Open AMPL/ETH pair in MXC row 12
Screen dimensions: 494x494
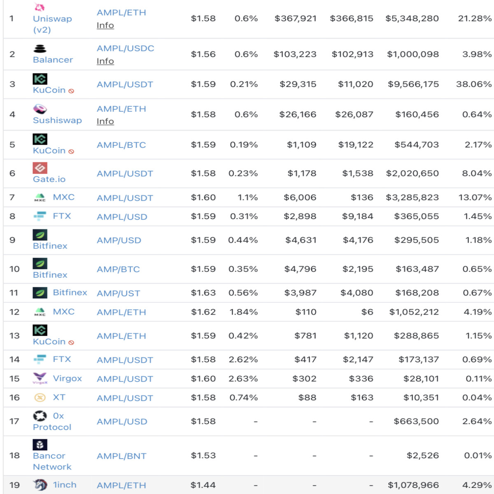pos(121,312)
